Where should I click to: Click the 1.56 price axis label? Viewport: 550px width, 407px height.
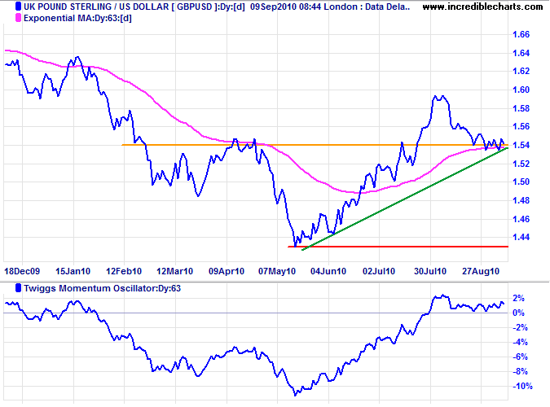pyautogui.click(x=521, y=126)
